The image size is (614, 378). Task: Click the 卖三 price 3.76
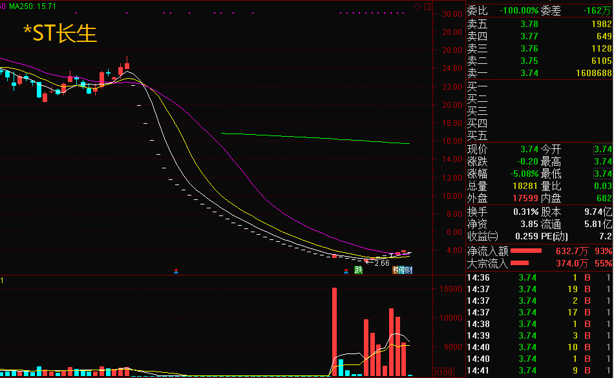pyautogui.click(x=529, y=48)
